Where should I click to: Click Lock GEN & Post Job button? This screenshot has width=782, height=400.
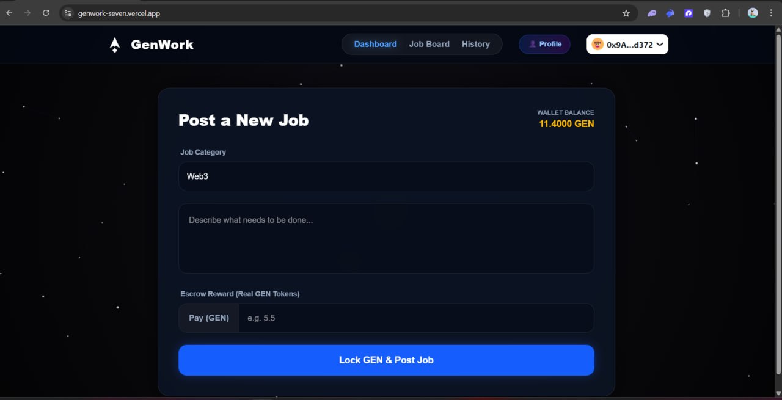(386, 360)
